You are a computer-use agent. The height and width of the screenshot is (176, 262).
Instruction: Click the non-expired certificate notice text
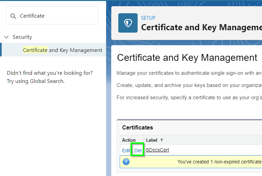[x=220, y=162]
